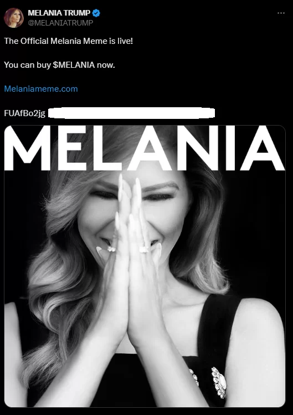The height and width of the screenshot is (415, 293).
Task: Click the MELANIA TRUMP display name
Action: pyautogui.click(x=59, y=13)
